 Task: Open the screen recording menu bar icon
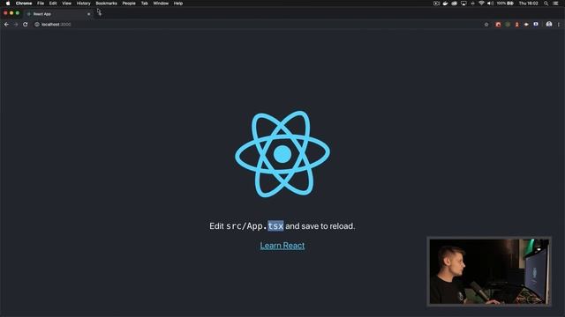(x=436, y=4)
